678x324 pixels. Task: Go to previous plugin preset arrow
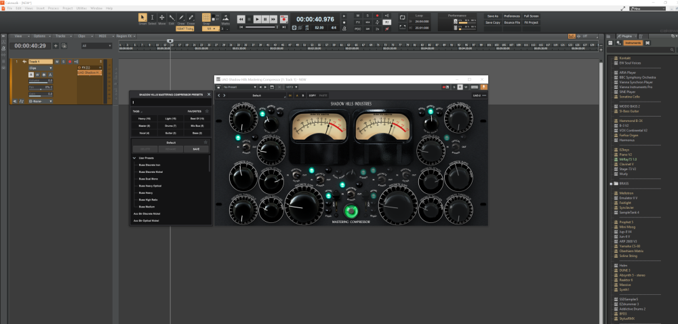pyautogui.click(x=219, y=96)
